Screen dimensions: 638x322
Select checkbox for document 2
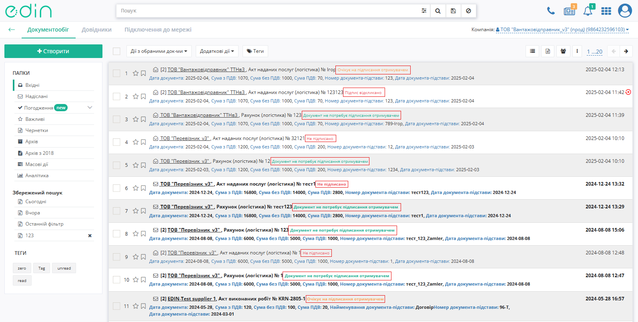pyautogui.click(x=116, y=96)
